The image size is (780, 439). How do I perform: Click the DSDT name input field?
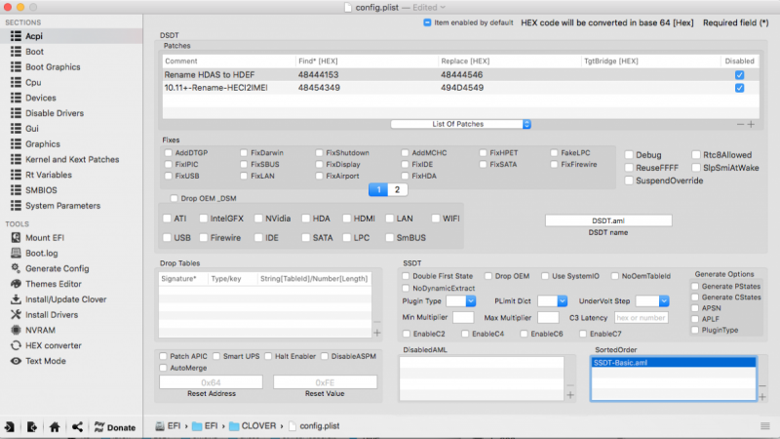click(608, 220)
